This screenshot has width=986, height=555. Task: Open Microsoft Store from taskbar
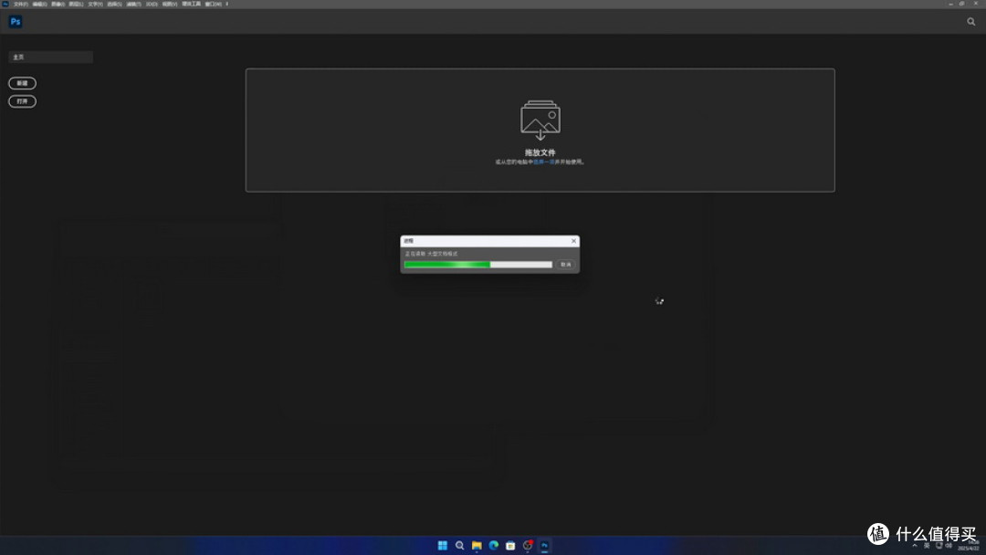pyautogui.click(x=510, y=546)
